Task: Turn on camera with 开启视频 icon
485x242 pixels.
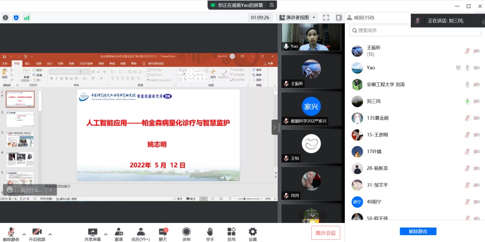Action: click(x=37, y=232)
